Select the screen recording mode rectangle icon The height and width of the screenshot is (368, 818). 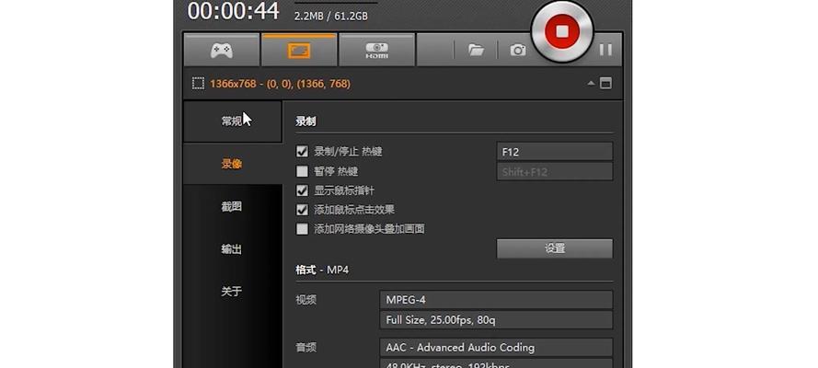(x=299, y=50)
